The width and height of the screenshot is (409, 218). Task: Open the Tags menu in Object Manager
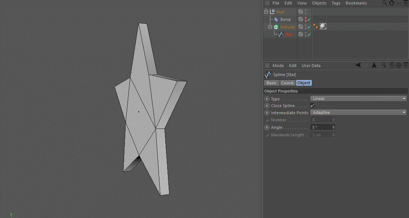(x=336, y=3)
